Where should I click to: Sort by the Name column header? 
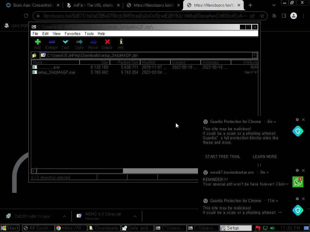(x=55, y=62)
